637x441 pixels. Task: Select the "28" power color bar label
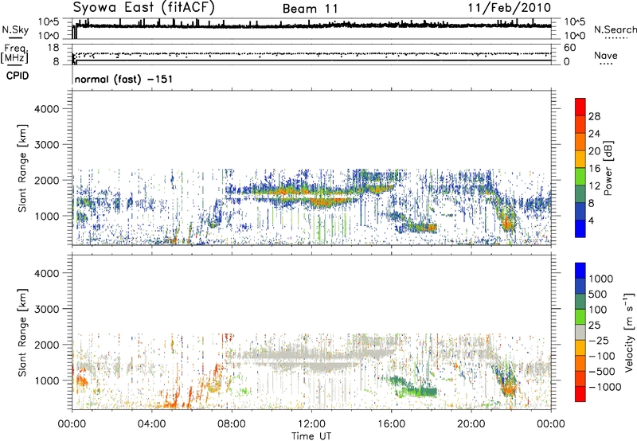[x=594, y=116]
